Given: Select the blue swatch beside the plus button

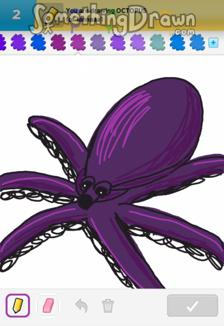Looking at the screenshot, I should tap(197, 42).
